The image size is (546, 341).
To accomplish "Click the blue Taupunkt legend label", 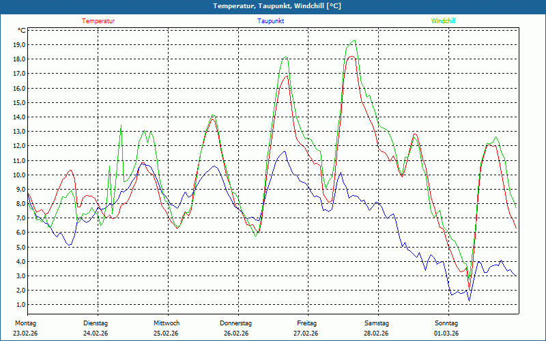I will pos(271,21).
